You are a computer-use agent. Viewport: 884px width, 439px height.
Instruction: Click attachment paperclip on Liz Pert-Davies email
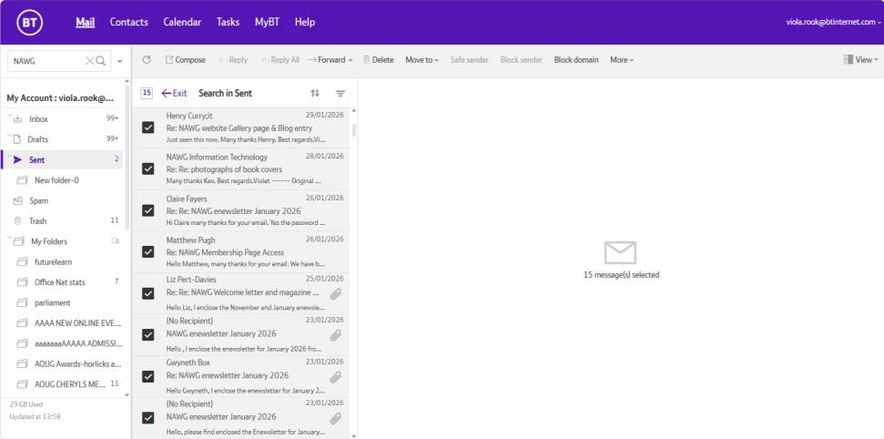pyautogui.click(x=335, y=293)
